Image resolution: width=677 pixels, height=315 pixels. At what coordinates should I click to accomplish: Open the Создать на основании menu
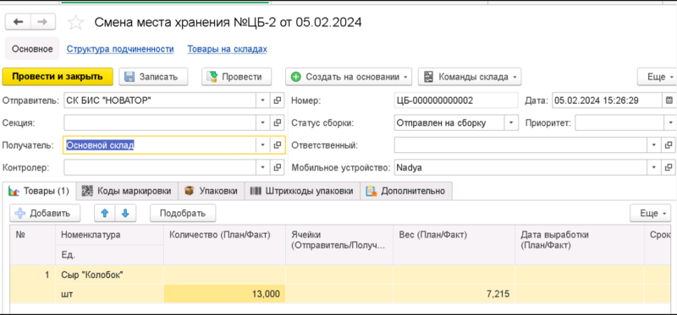(349, 77)
